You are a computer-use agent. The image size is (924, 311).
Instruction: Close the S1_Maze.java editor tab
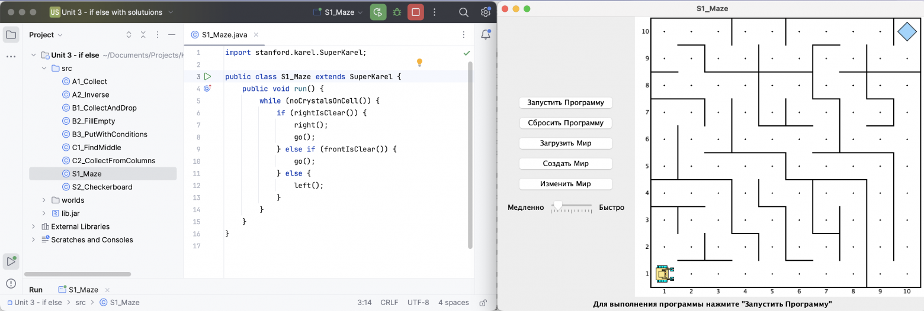[256, 35]
